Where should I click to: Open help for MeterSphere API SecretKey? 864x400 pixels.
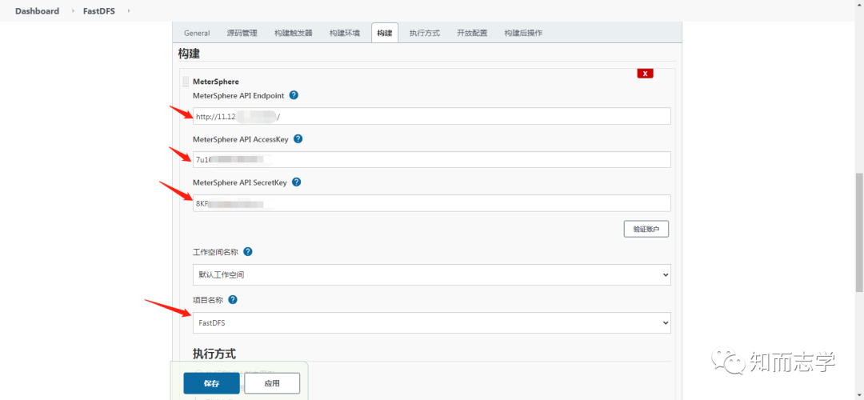point(297,182)
